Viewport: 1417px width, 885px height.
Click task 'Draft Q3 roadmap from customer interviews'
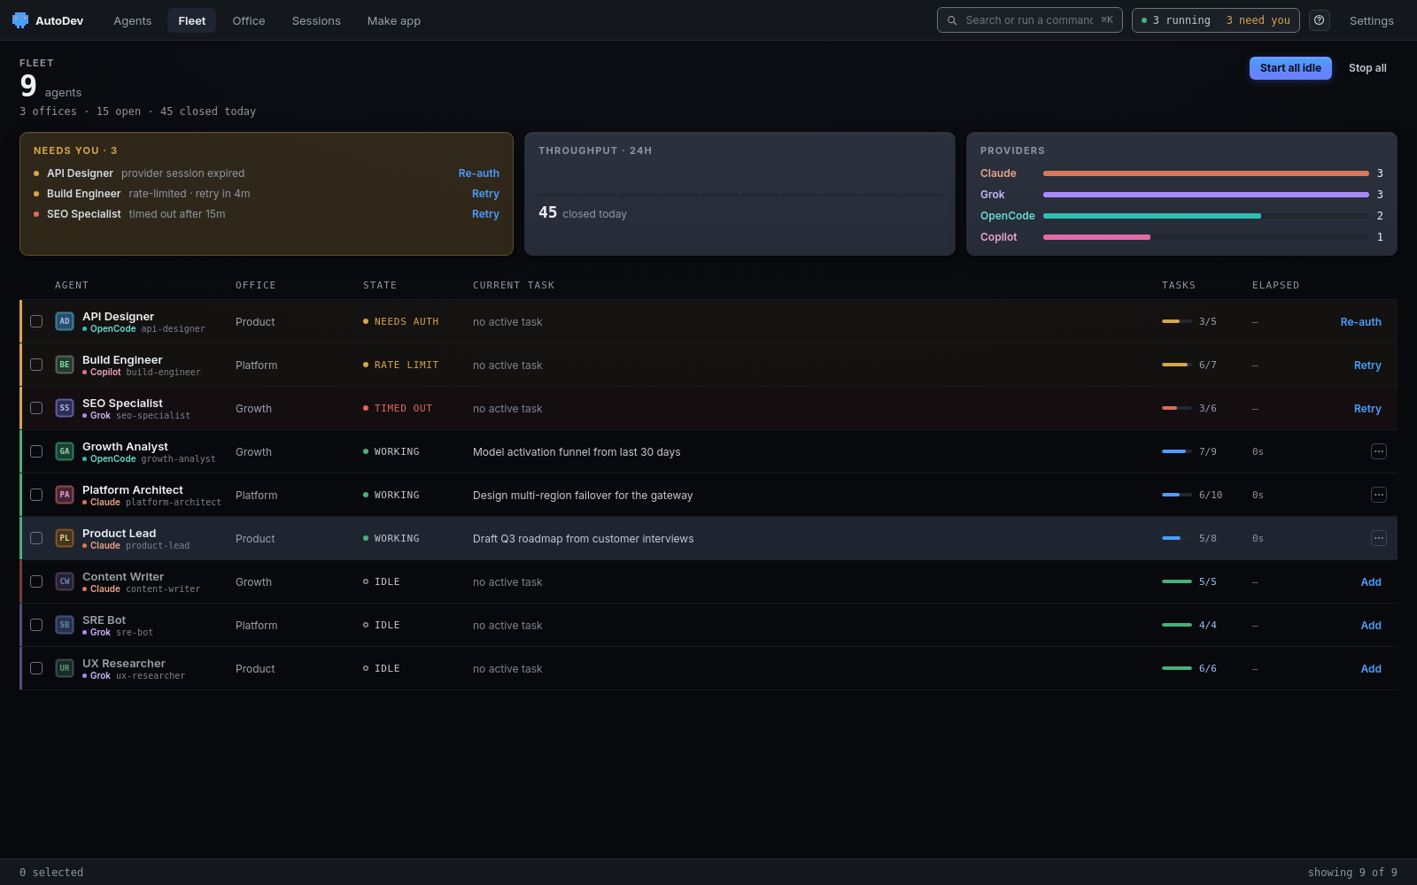click(x=584, y=539)
